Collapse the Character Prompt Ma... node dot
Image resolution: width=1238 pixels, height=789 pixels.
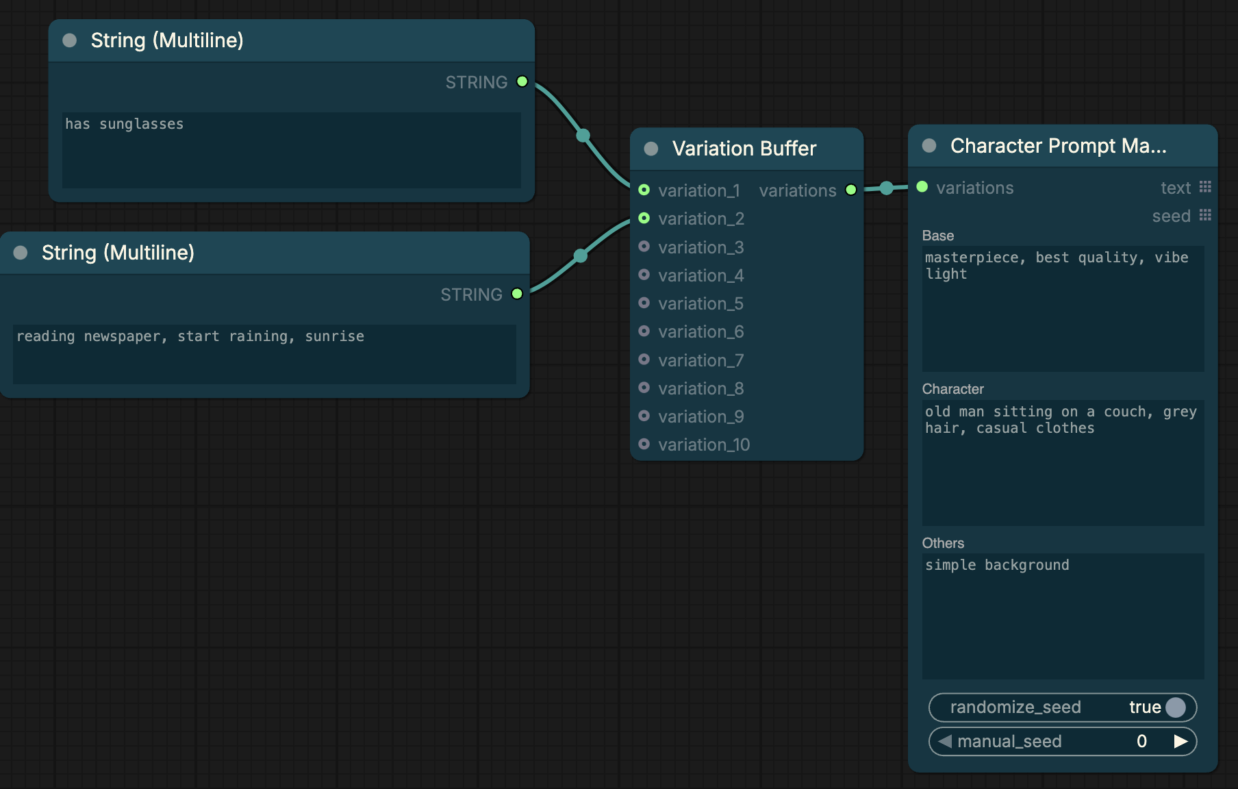point(929,145)
